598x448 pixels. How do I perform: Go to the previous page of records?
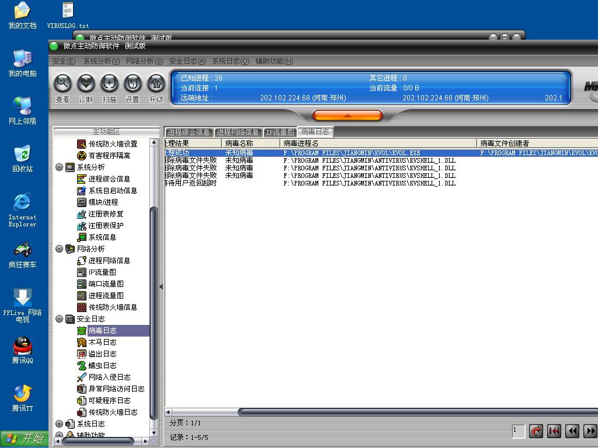[572, 431]
